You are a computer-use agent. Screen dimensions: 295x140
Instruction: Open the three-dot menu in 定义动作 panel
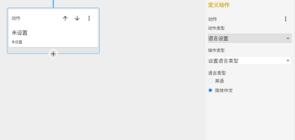[x=285, y=19]
